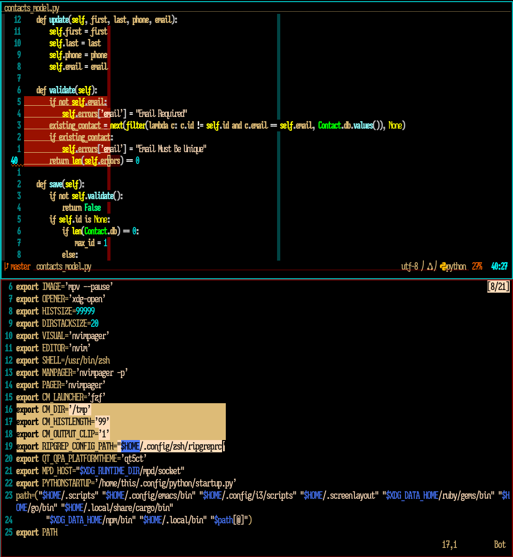Click the 'def validate(self):' line
Image resolution: width=513 pixels, height=557 pixels.
(x=67, y=90)
